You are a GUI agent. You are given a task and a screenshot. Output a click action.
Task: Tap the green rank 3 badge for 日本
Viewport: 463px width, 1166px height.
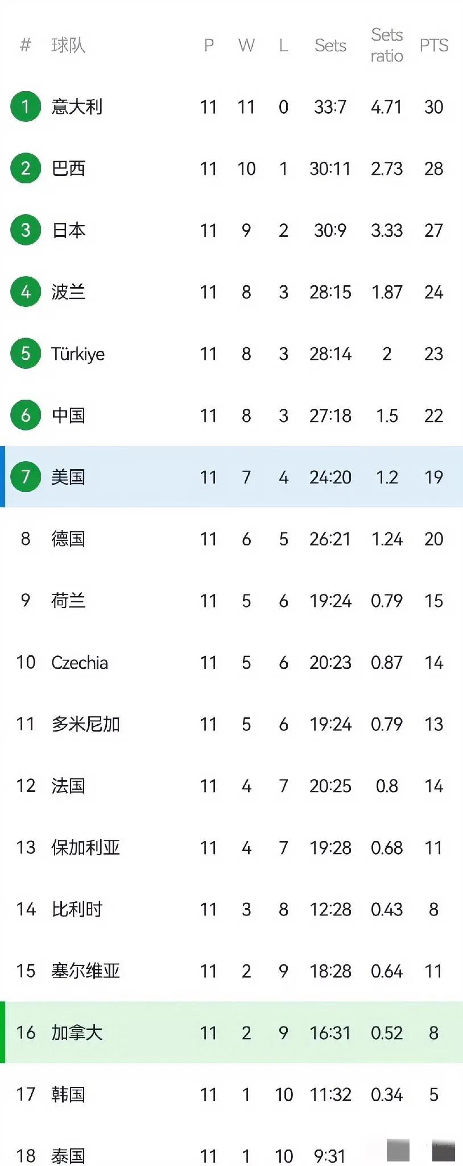(26, 230)
